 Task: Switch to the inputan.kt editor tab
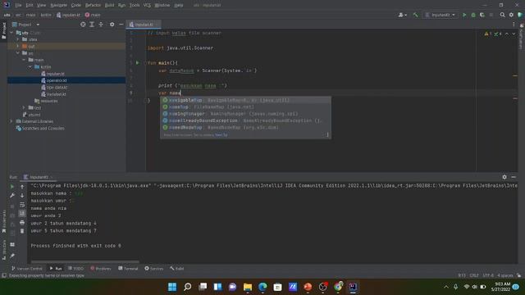tap(144, 25)
